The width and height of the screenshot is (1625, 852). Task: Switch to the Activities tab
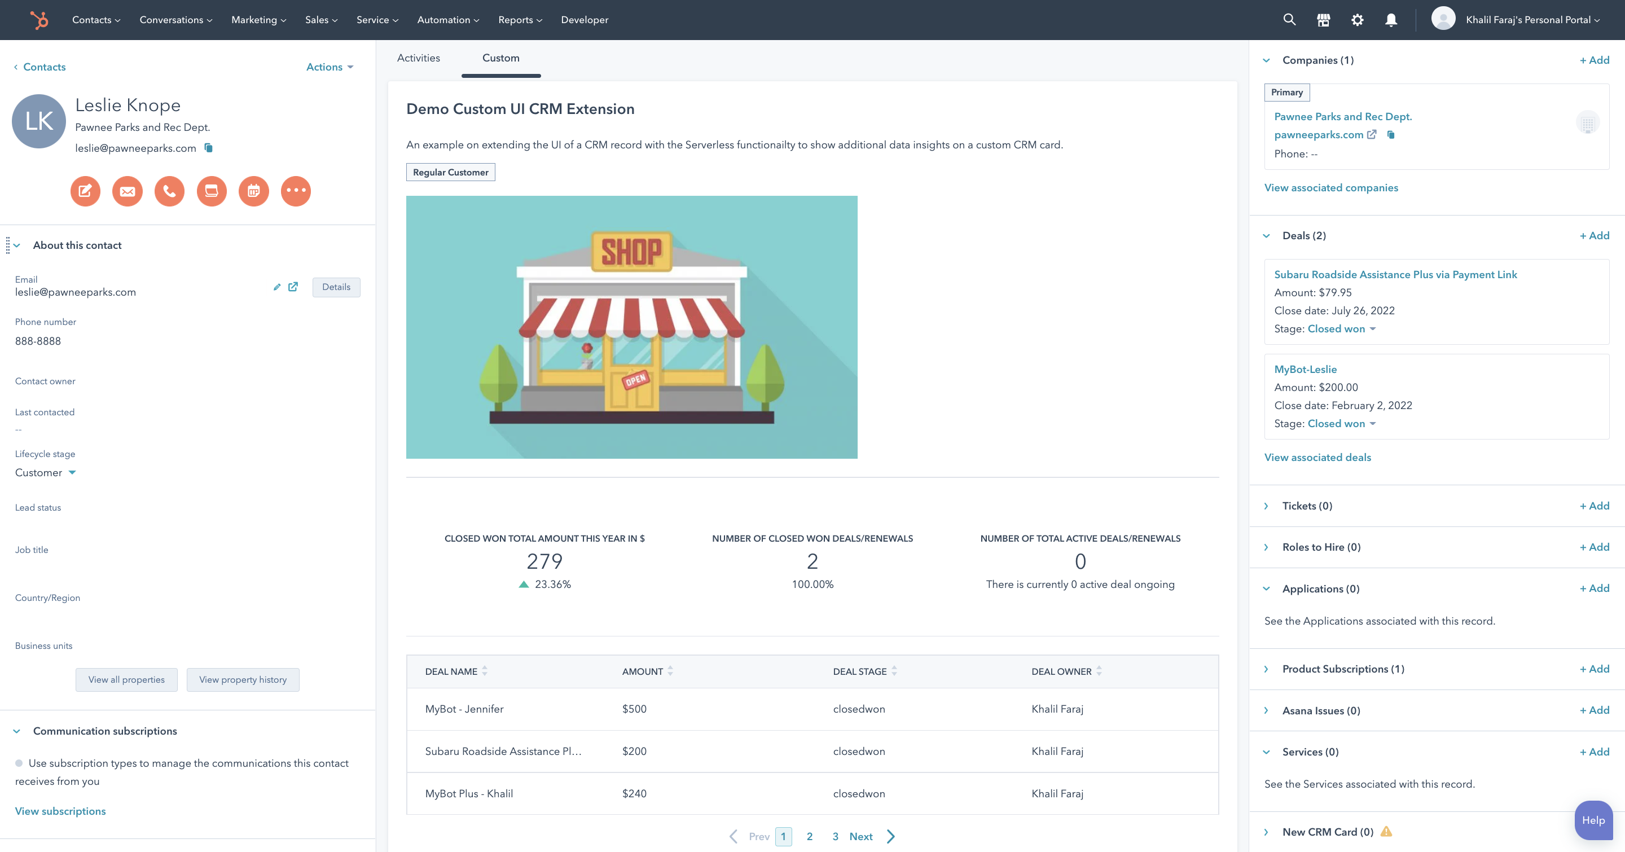tap(418, 58)
